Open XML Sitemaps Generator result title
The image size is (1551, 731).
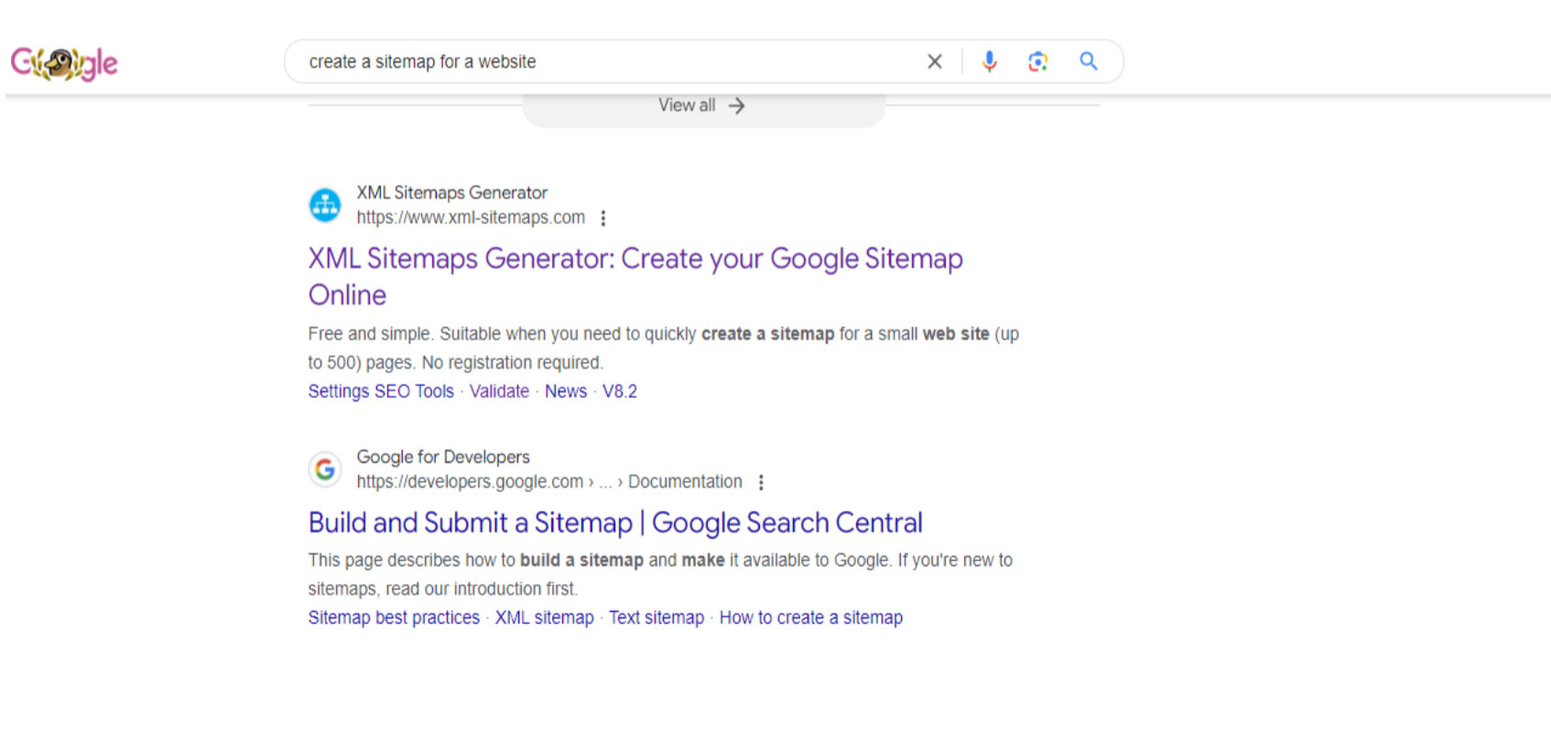(634, 260)
